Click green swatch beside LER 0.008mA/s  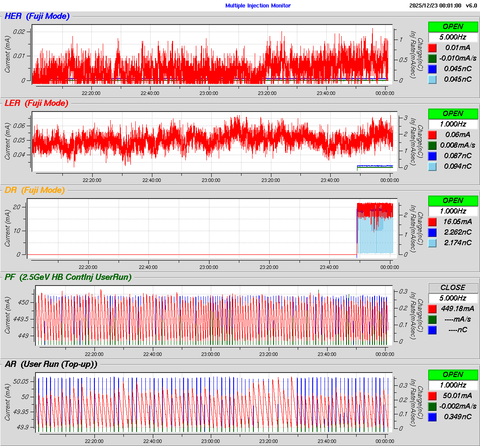433,145
